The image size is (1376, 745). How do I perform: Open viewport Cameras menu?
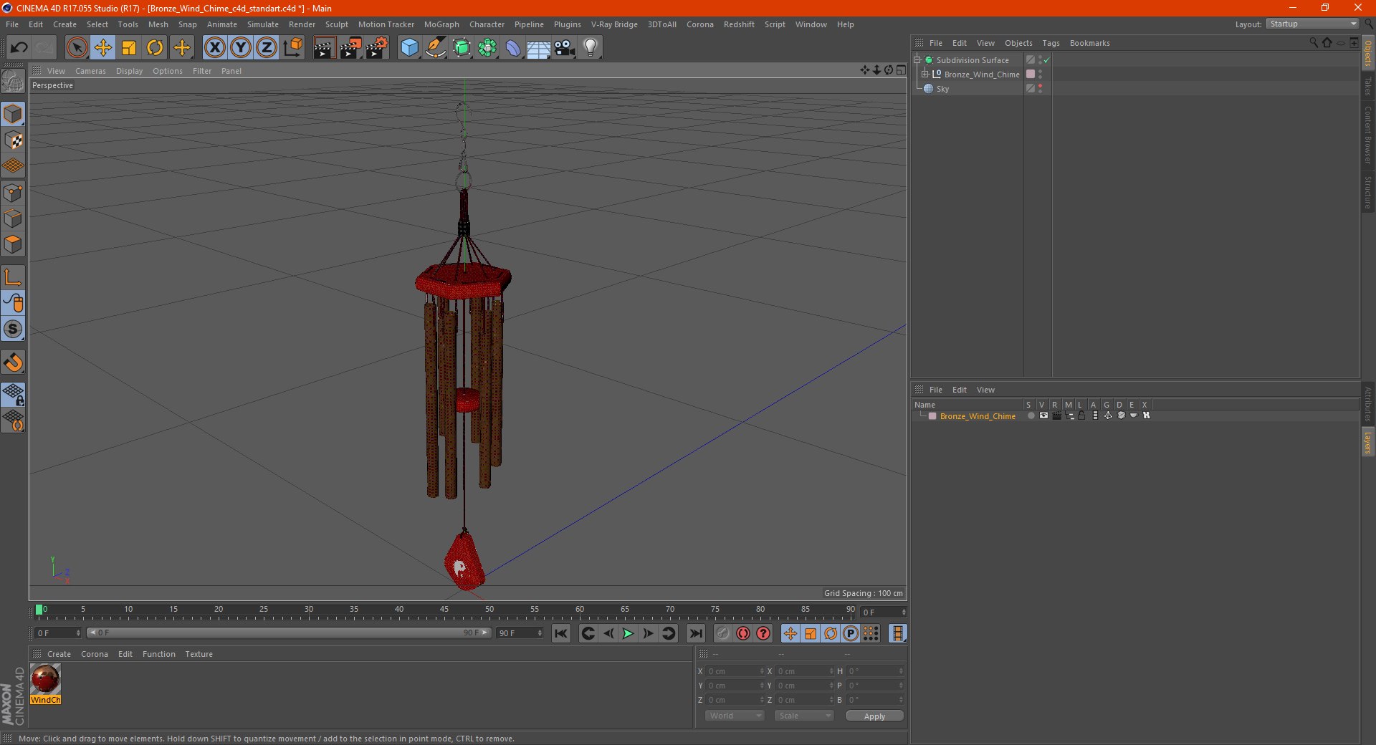pyautogui.click(x=90, y=71)
